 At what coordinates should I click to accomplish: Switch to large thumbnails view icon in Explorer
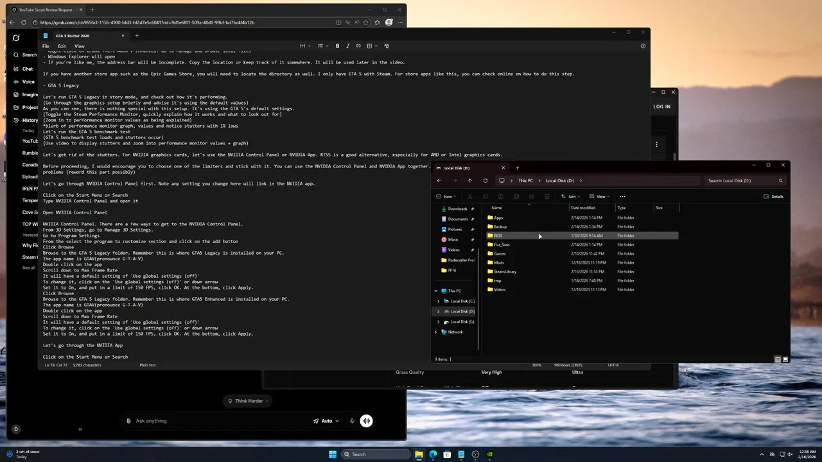pyautogui.click(x=785, y=359)
